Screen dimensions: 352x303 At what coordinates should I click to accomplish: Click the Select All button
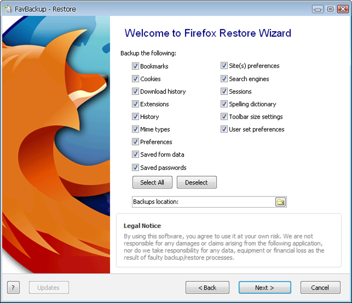tap(152, 182)
